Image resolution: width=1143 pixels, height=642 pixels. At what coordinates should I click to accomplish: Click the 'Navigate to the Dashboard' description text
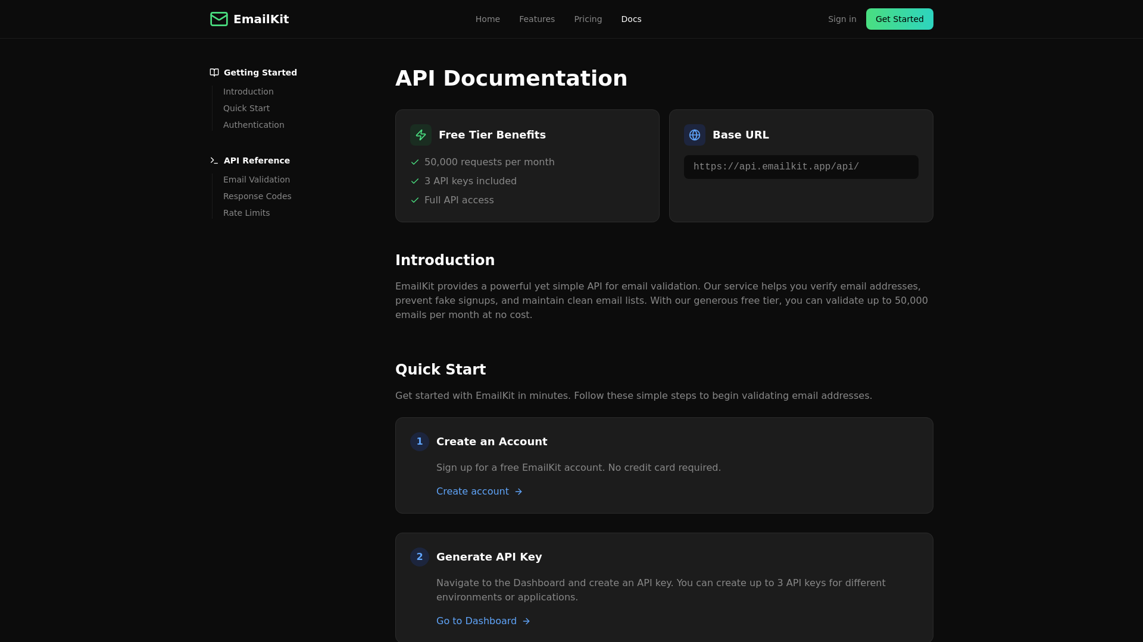pos(661,590)
